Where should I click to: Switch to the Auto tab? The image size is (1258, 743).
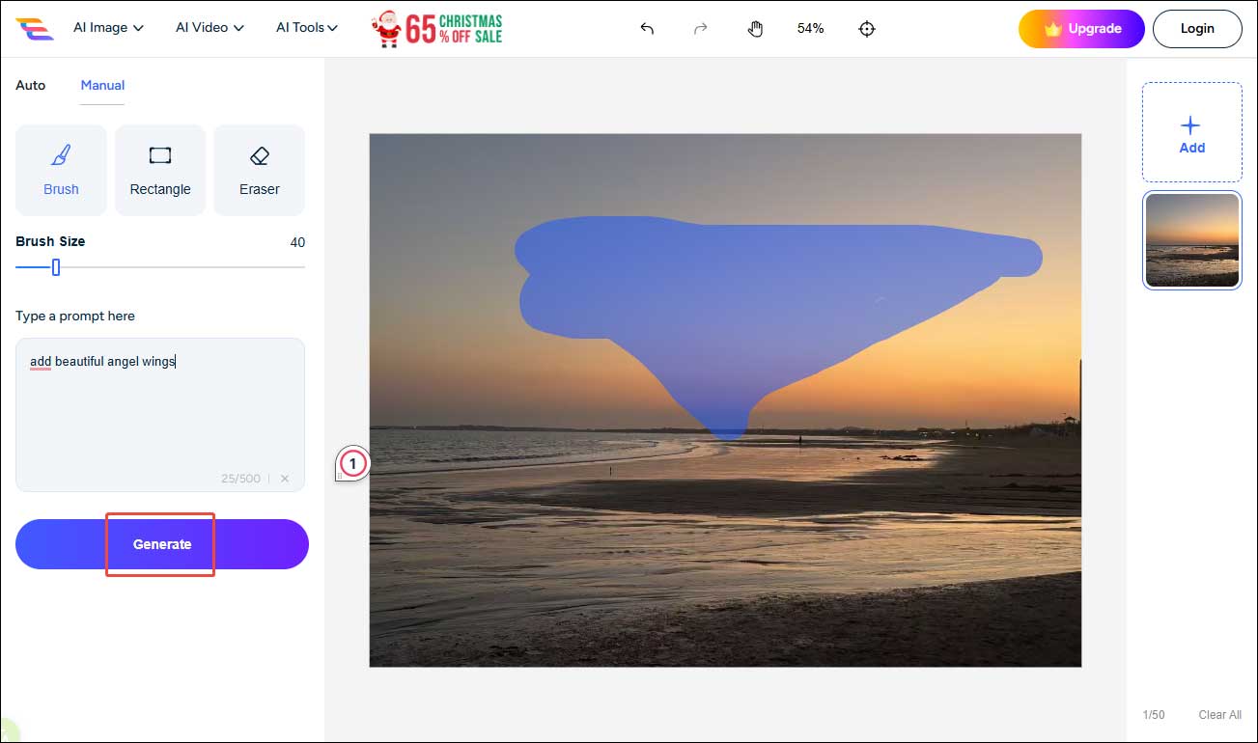click(x=30, y=85)
